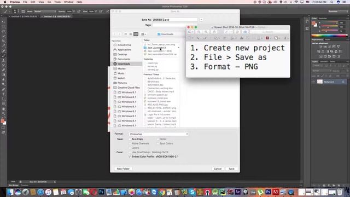Open the Format dropdown showing Photoshop
This screenshot has height=197, width=350.
[x=159, y=134]
